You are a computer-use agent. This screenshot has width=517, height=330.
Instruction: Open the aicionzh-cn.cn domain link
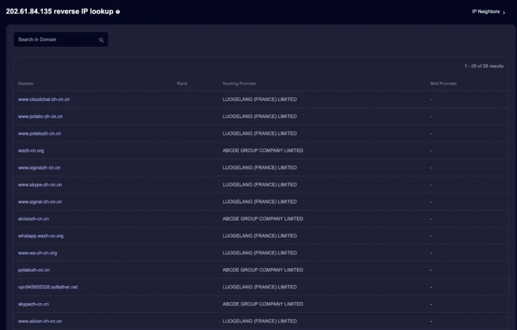pos(33,218)
